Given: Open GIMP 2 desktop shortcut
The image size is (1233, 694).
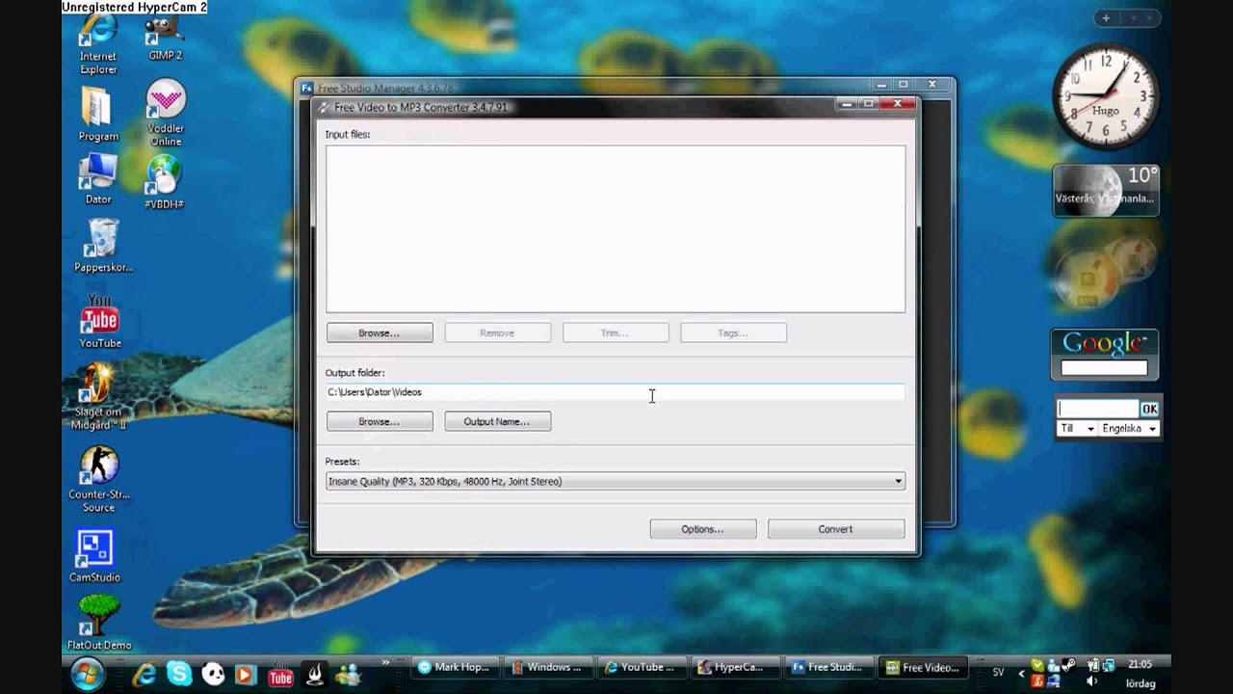Looking at the screenshot, I should click(166, 39).
